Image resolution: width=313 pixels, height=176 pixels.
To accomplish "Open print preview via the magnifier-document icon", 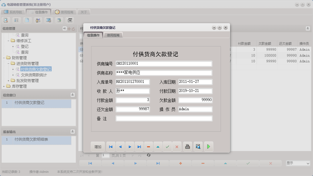I will point(198,146).
